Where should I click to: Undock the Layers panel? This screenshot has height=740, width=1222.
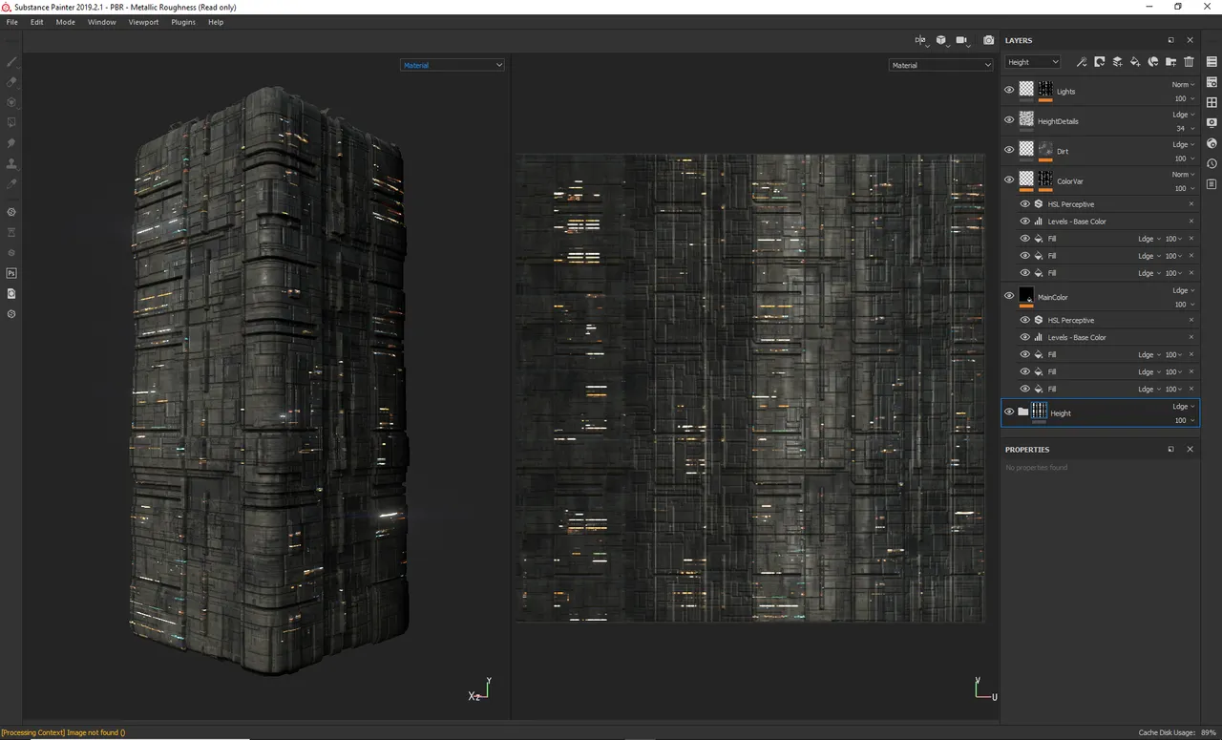[x=1171, y=40]
